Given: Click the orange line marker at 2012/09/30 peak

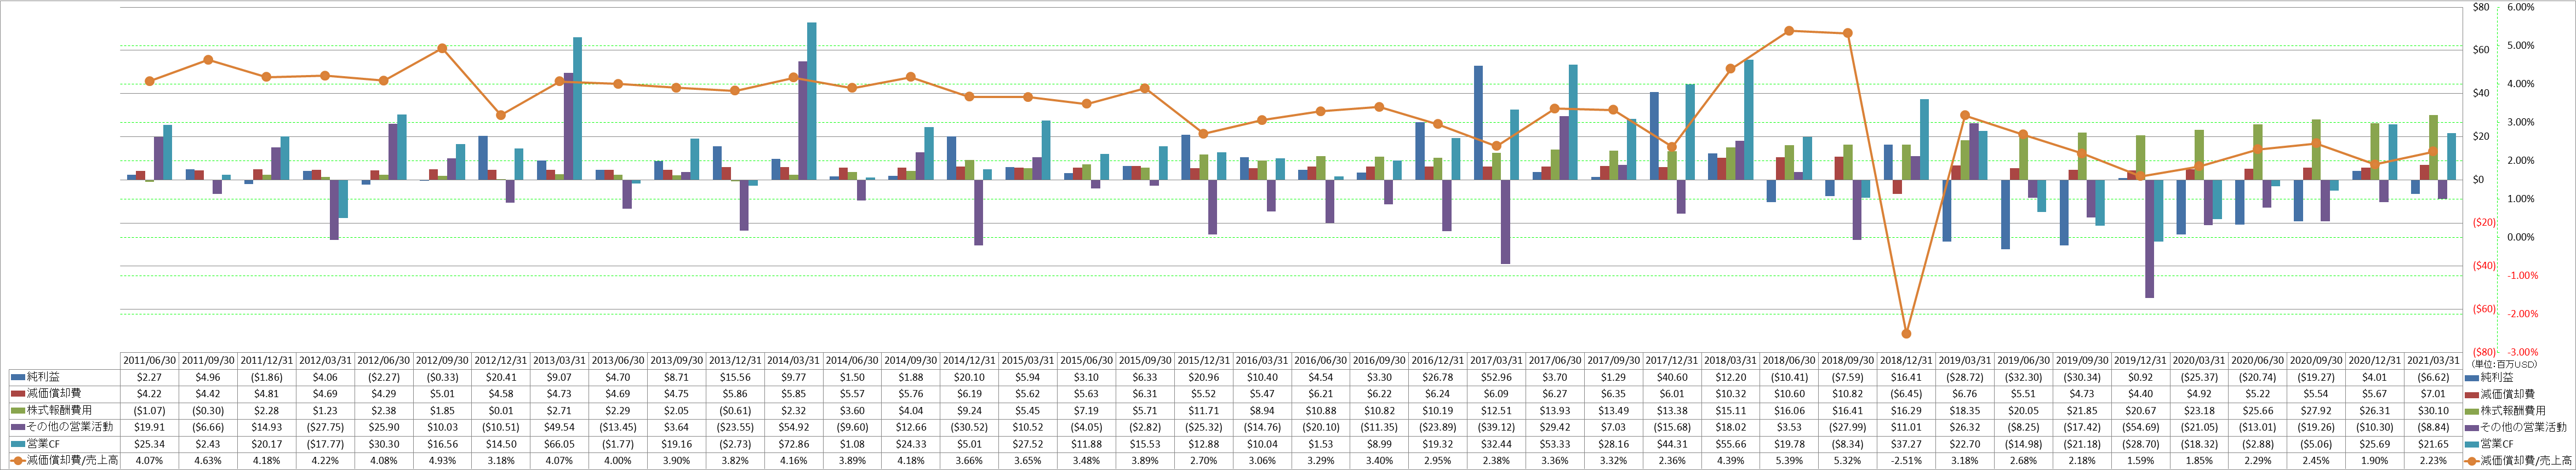Looking at the screenshot, I should pos(442,48).
